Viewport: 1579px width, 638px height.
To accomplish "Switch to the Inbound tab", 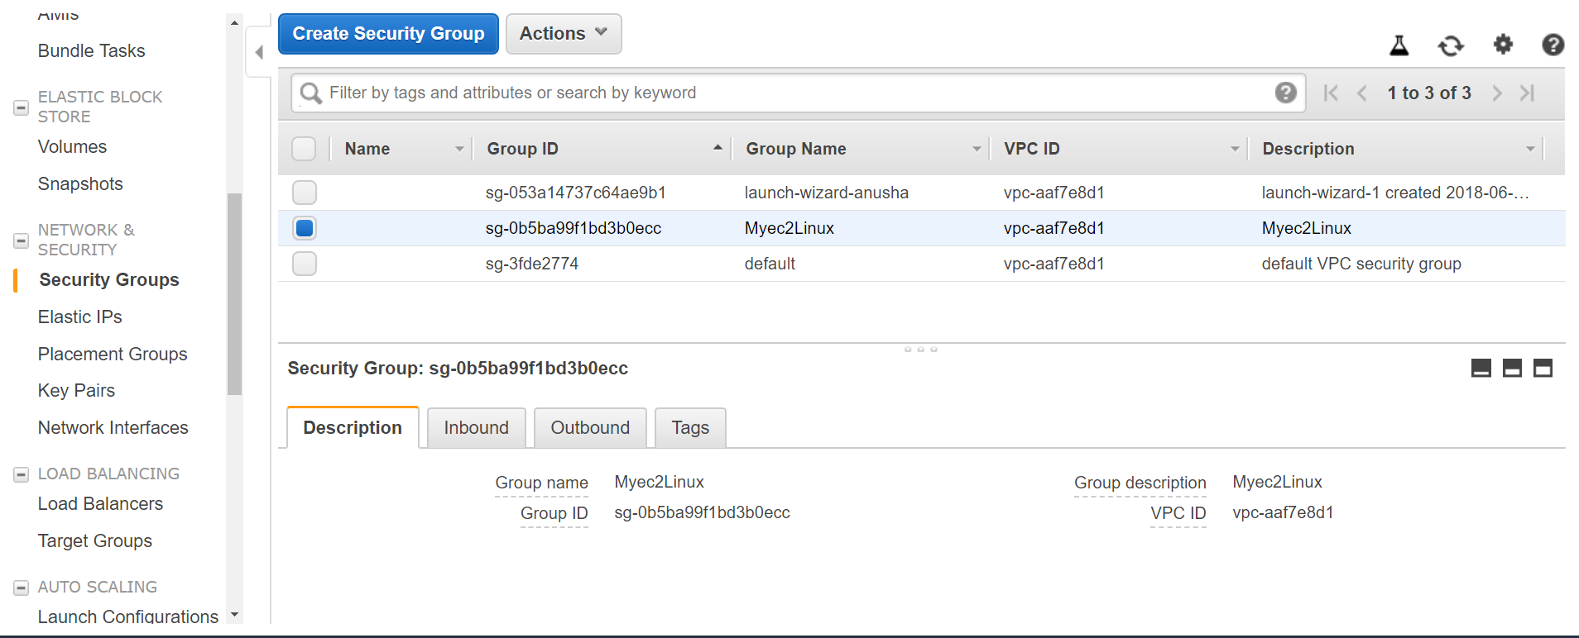I will click(x=476, y=428).
